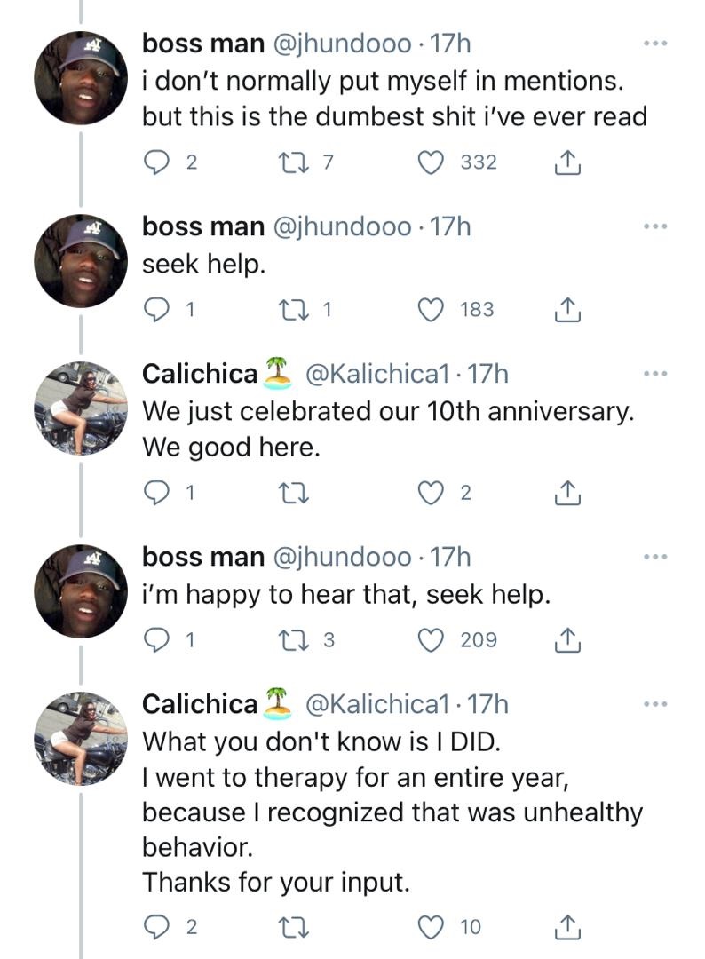Like the "Thanks for your input." tweet
The image size is (705, 959).
[431, 928]
